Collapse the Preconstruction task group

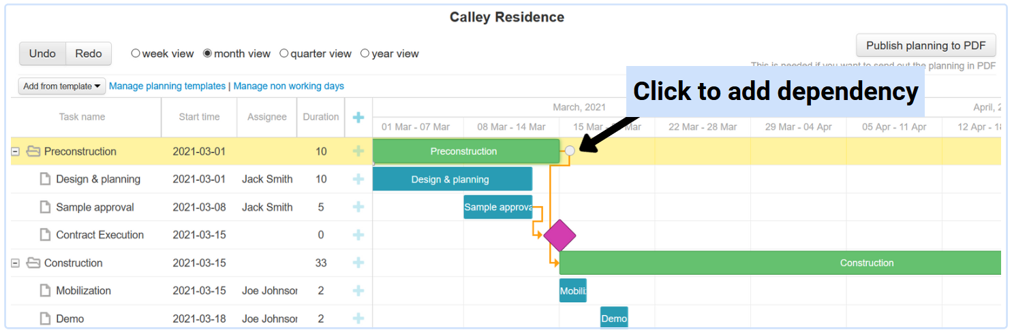(x=15, y=152)
